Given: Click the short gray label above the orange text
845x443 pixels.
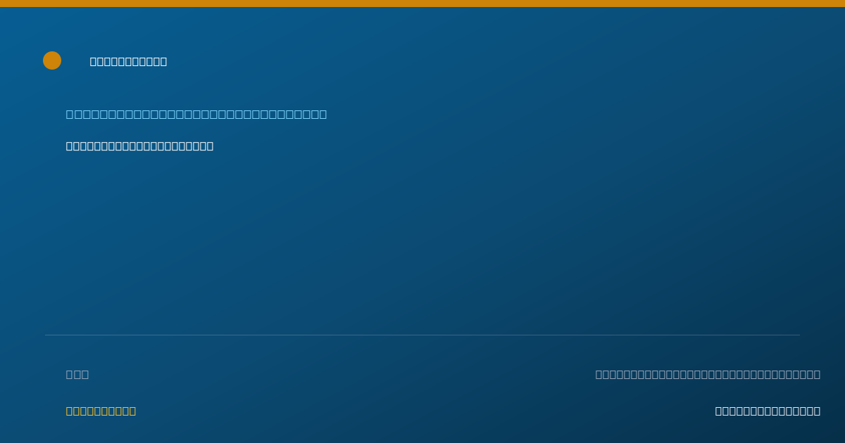Looking at the screenshot, I should tap(77, 374).
